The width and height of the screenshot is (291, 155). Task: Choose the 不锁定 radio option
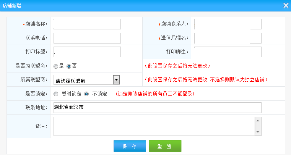coord(86,94)
